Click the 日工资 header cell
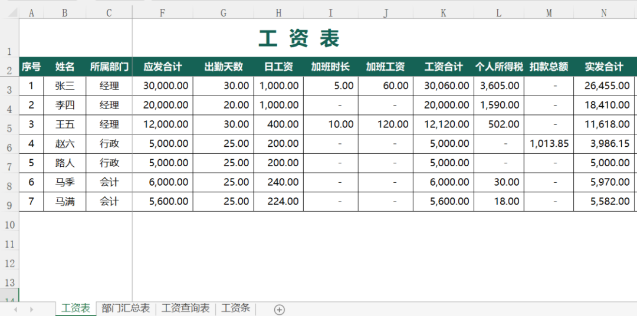Image resolution: width=637 pixels, height=316 pixels. (278, 67)
